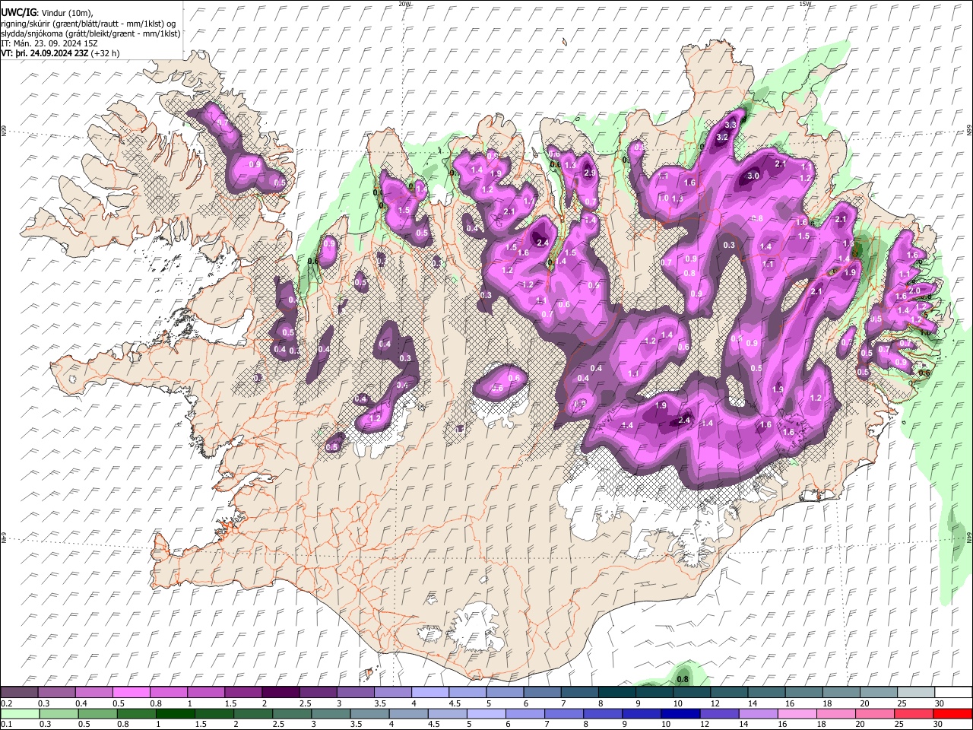
Task: Pick snow legend swatch between 4 and 4.5
Action: (429, 692)
